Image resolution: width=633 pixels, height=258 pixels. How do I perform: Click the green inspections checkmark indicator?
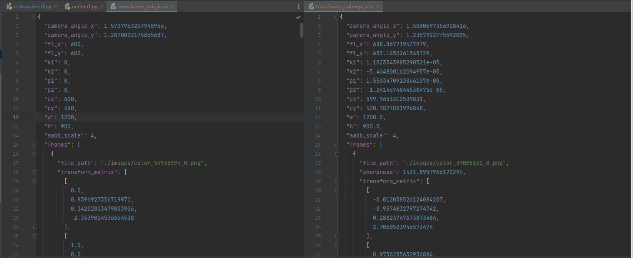click(298, 17)
